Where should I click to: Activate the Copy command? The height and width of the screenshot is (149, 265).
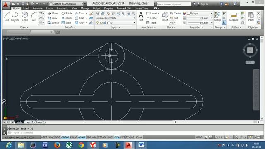pyautogui.click(x=52, y=18)
